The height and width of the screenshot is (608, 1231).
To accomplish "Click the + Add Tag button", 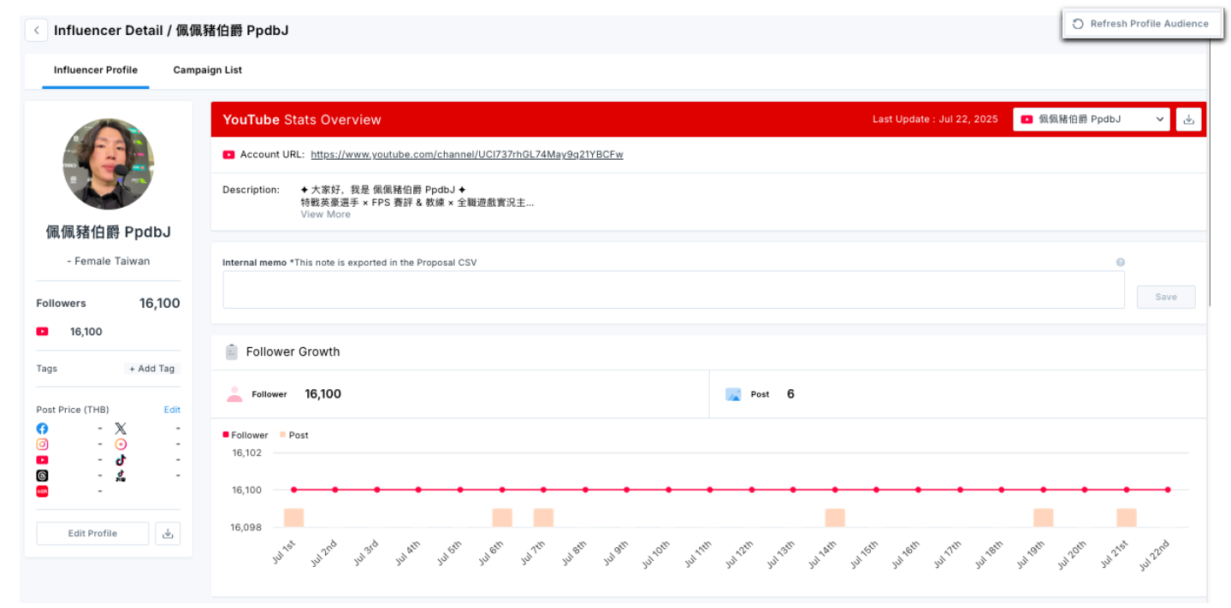I will coord(151,369).
